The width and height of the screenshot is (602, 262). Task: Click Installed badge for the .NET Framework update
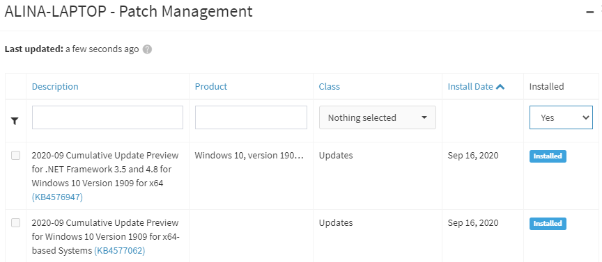tap(548, 156)
